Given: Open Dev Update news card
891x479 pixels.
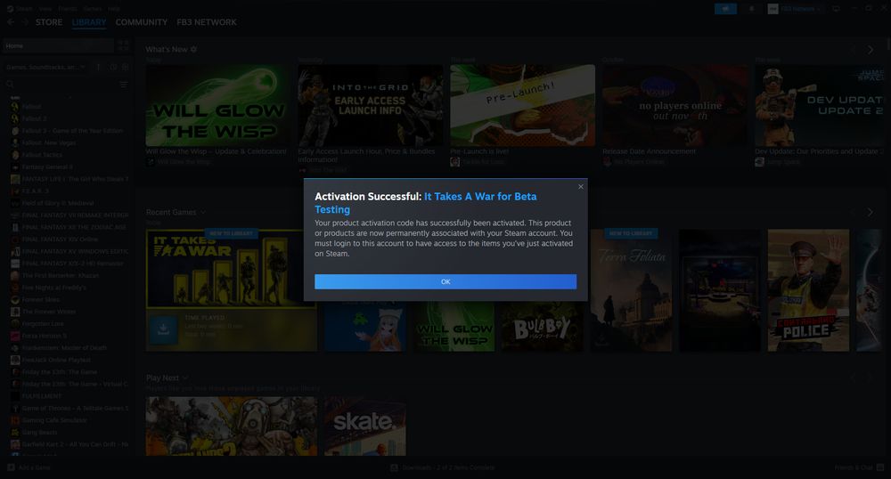Looking at the screenshot, I should point(822,106).
